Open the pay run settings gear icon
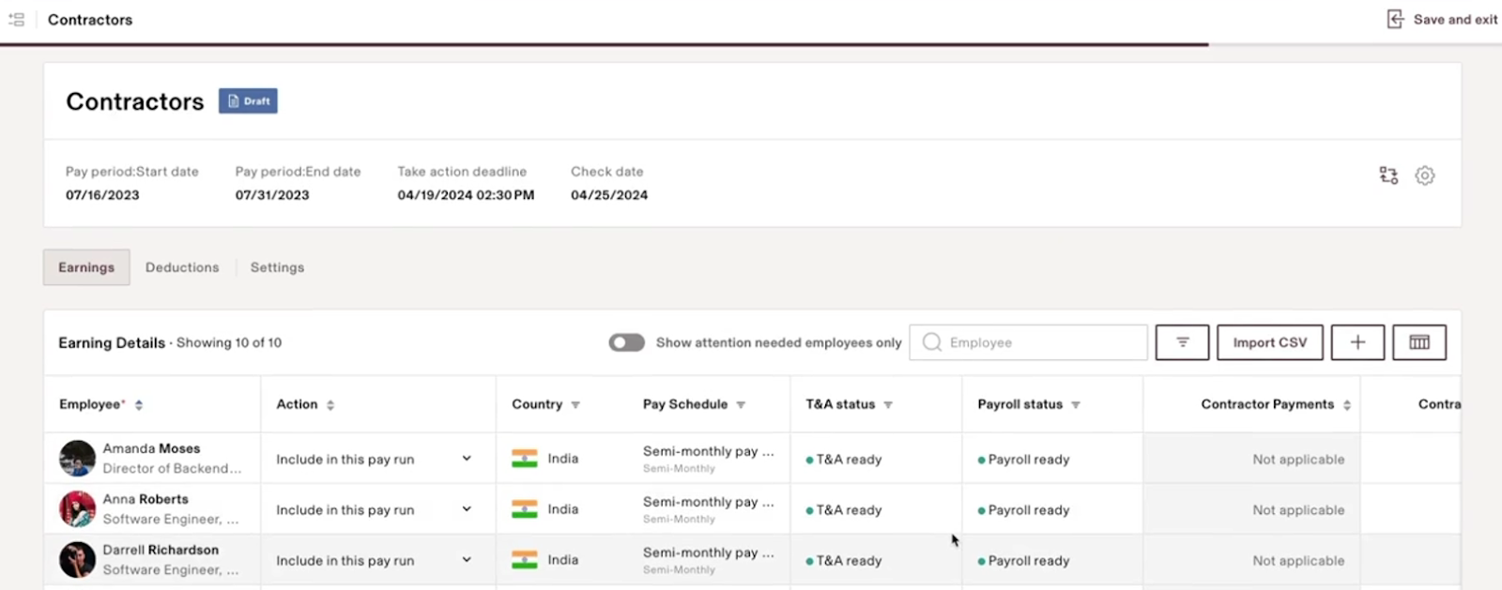 [1424, 175]
